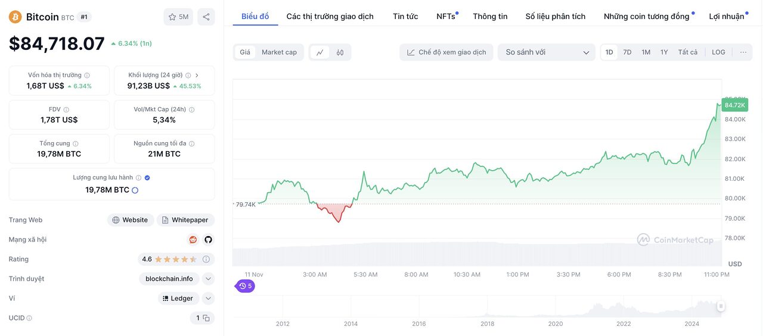Click info icon beside Vol/Mkt Cap (24h)
The height and width of the screenshot is (336, 763).
click(x=192, y=109)
